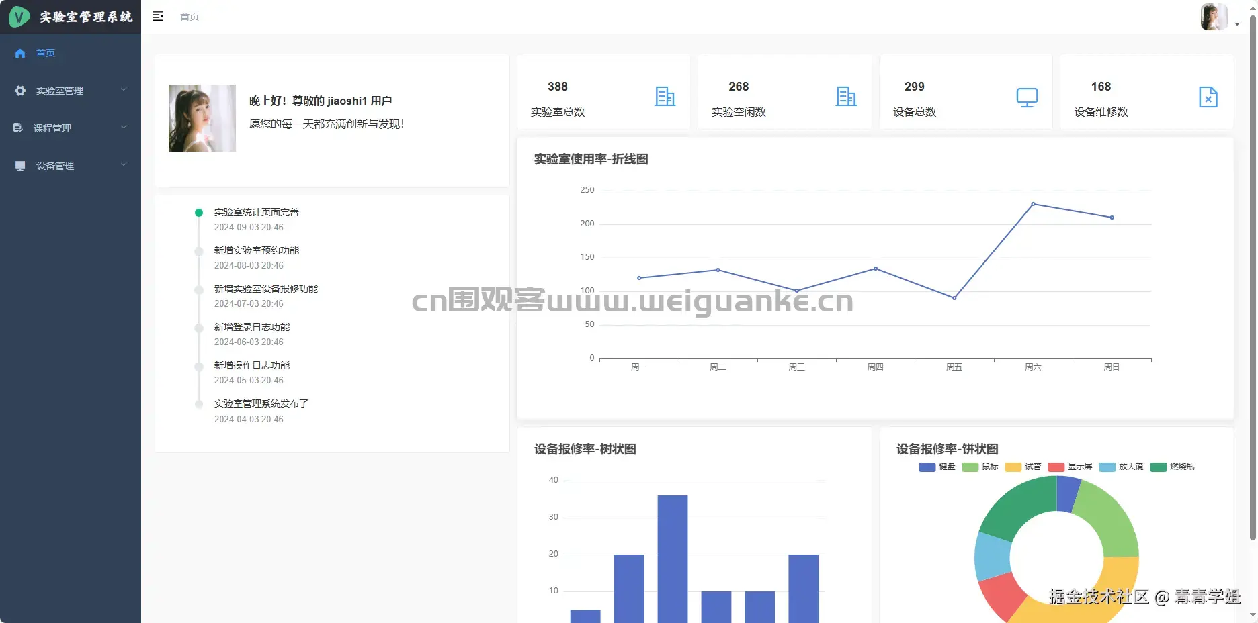Expand the 实验室管理 submenu chevron
The height and width of the screenshot is (623, 1258).
(124, 90)
